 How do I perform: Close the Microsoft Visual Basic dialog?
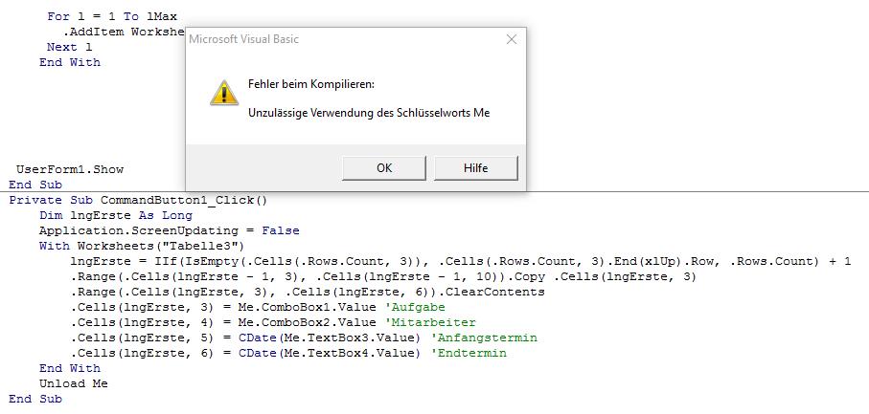pos(512,39)
